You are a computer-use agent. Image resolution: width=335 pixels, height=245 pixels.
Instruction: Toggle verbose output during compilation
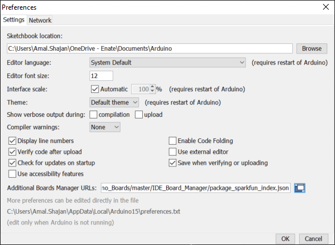pos(93,115)
